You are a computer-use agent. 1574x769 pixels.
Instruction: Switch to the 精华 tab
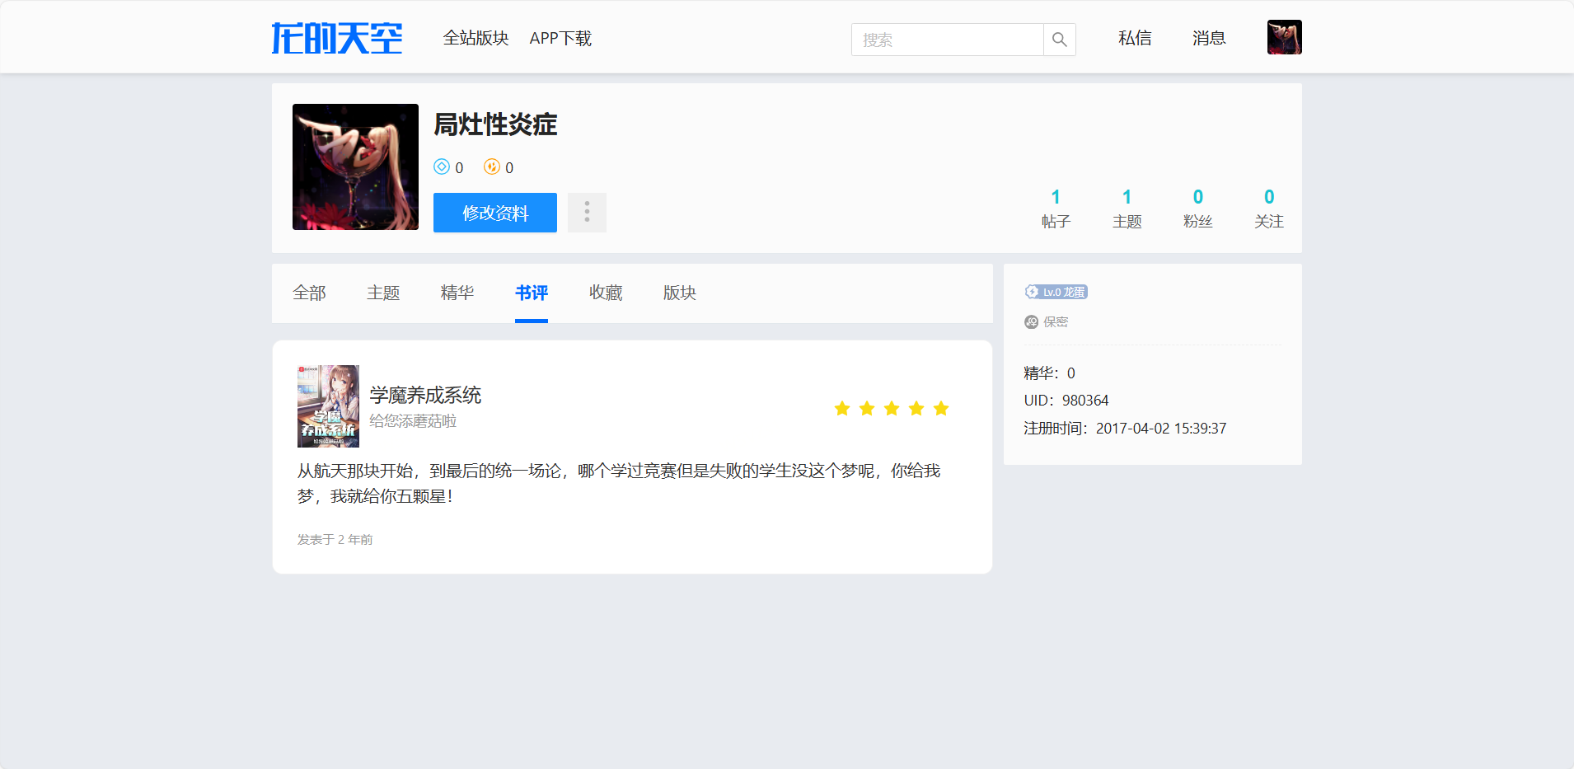(457, 293)
